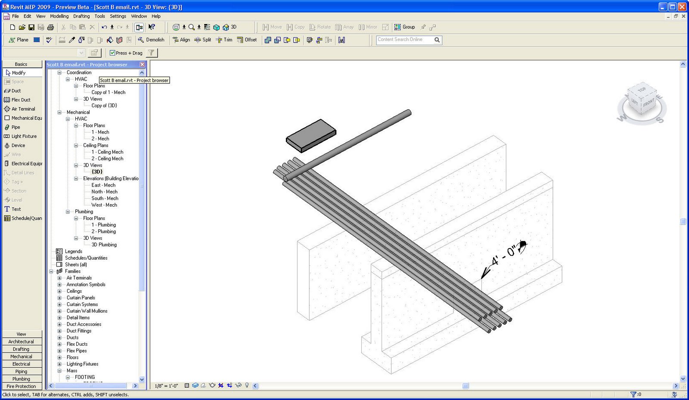Collapse the Elevations (Building Elevation) node

(76, 179)
